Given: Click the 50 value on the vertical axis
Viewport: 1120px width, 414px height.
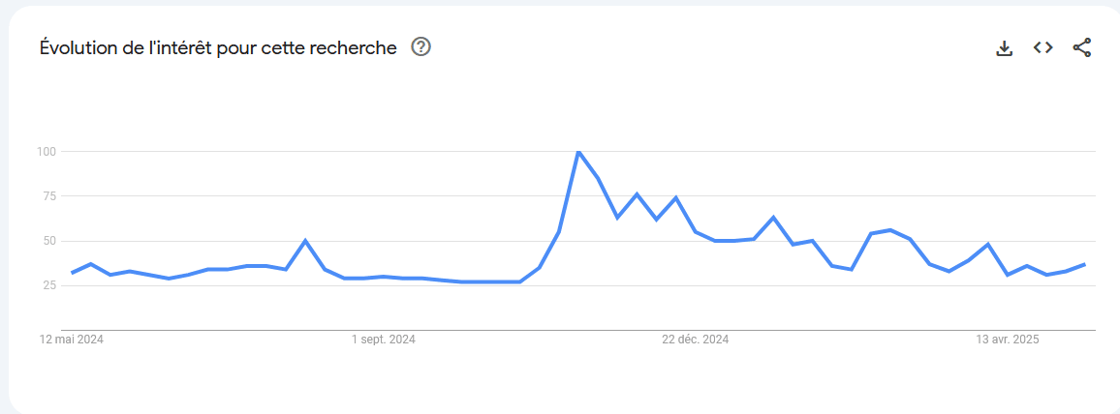Looking at the screenshot, I should point(49,241).
